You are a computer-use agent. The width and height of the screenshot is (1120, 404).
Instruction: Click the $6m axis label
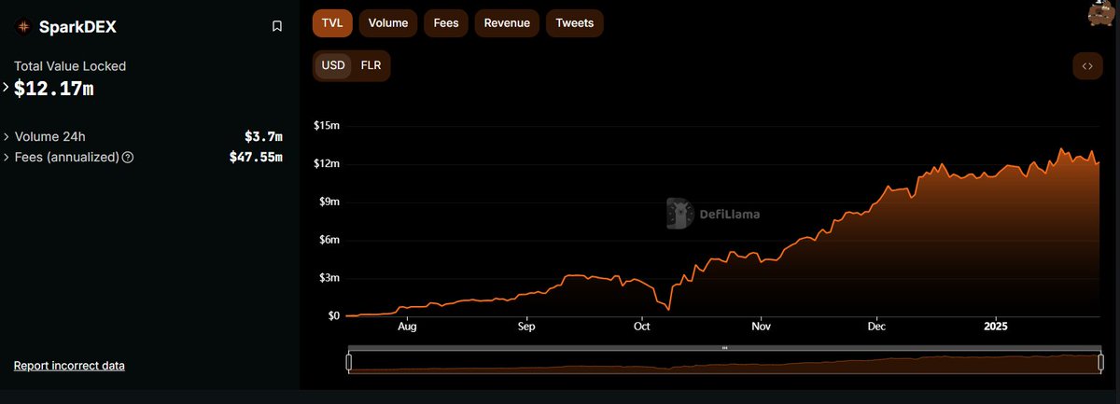click(x=329, y=240)
